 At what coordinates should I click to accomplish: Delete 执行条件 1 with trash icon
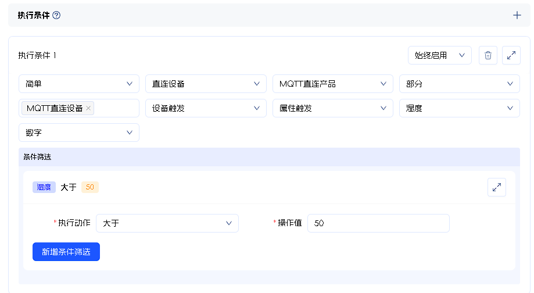pyautogui.click(x=488, y=55)
